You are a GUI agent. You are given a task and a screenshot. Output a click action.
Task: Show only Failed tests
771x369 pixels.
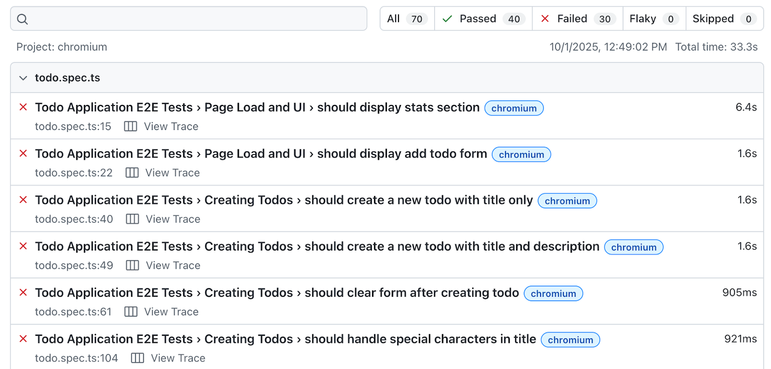pyautogui.click(x=578, y=19)
